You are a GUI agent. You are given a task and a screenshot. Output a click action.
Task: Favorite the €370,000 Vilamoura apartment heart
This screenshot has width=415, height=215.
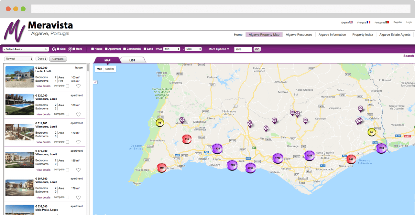(78, 170)
